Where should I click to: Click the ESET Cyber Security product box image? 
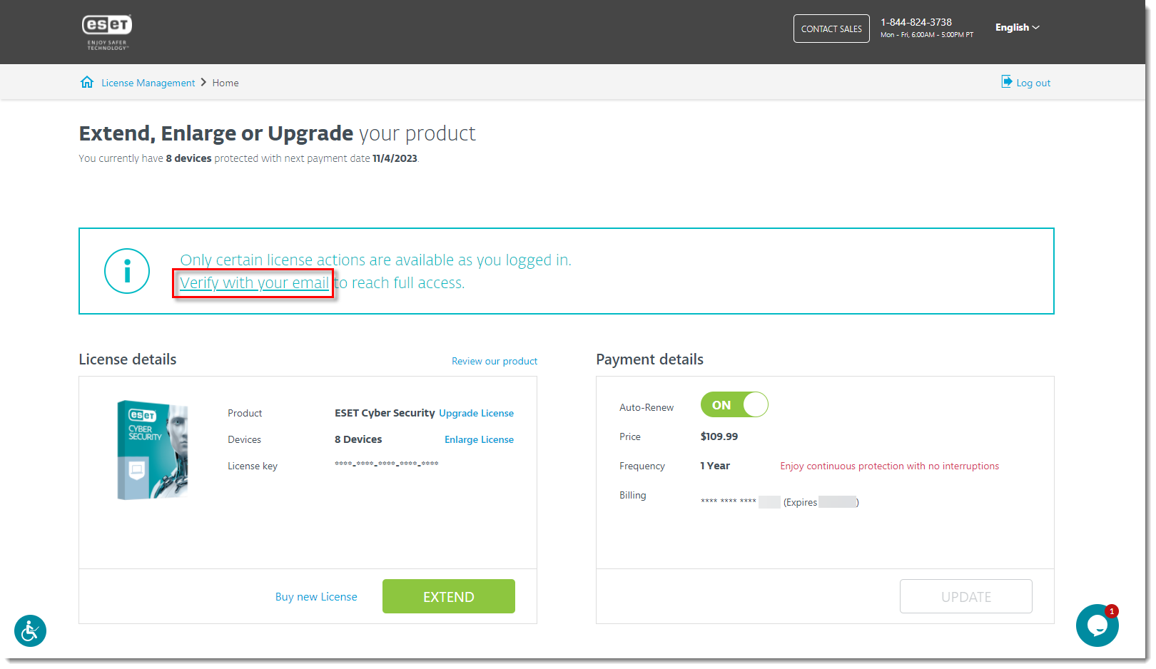(x=152, y=450)
